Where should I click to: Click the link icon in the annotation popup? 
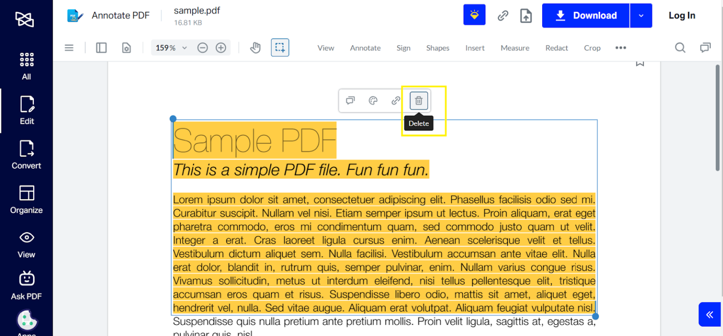click(x=395, y=100)
